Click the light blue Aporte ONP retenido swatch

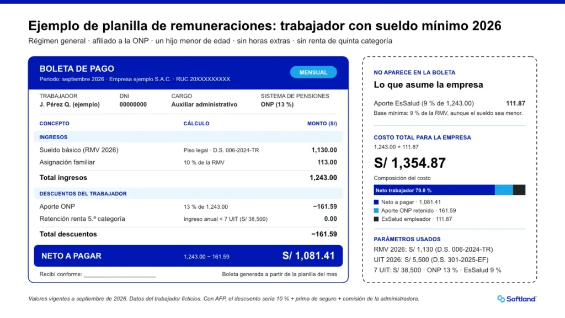(x=376, y=210)
